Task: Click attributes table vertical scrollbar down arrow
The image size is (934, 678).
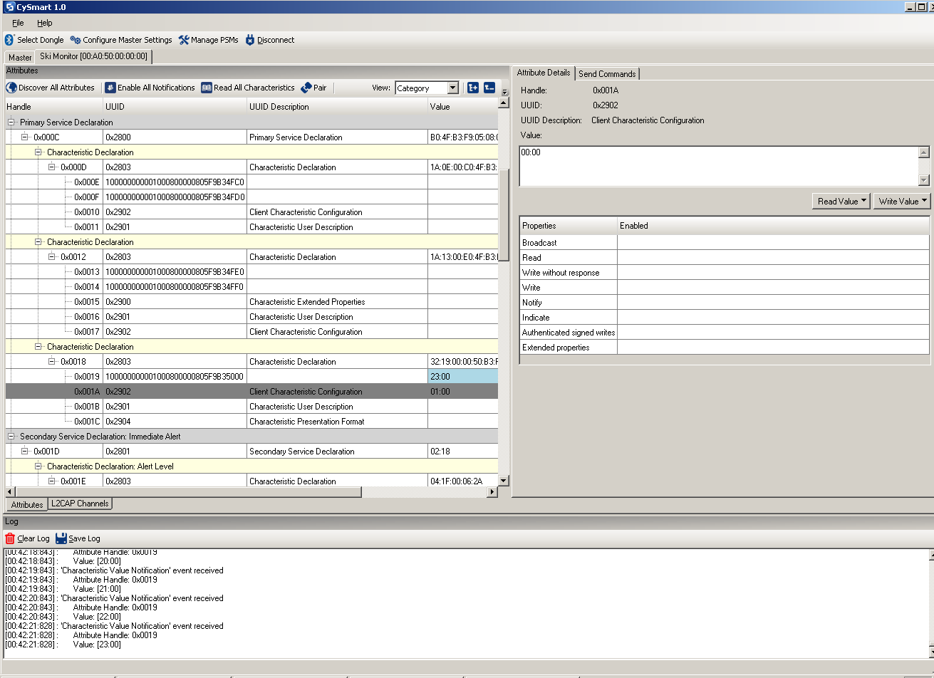Action: pyautogui.click(x=504, y=481)
